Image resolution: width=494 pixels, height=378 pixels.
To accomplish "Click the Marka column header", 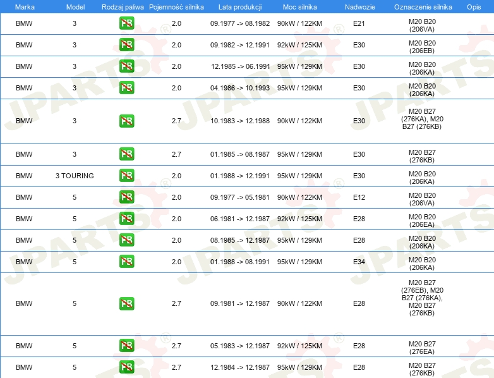I will click(25, 7).
